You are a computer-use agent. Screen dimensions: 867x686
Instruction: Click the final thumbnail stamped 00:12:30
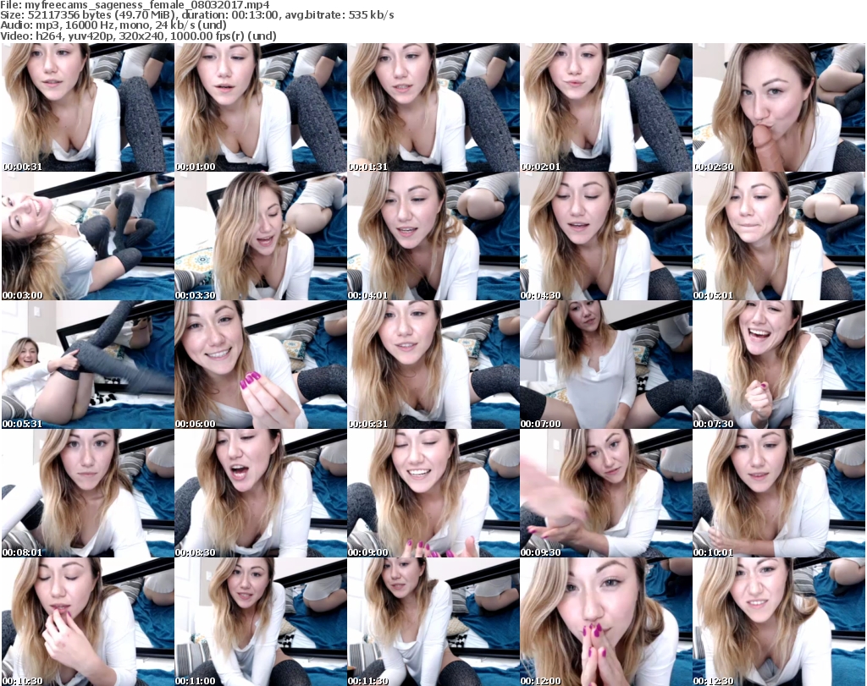[x=779, y=622]
